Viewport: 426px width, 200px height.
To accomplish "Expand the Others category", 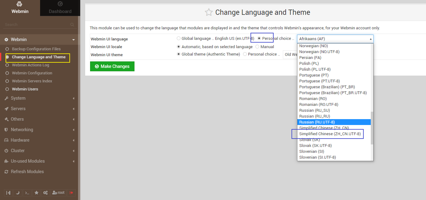I will tap(73, 119).
